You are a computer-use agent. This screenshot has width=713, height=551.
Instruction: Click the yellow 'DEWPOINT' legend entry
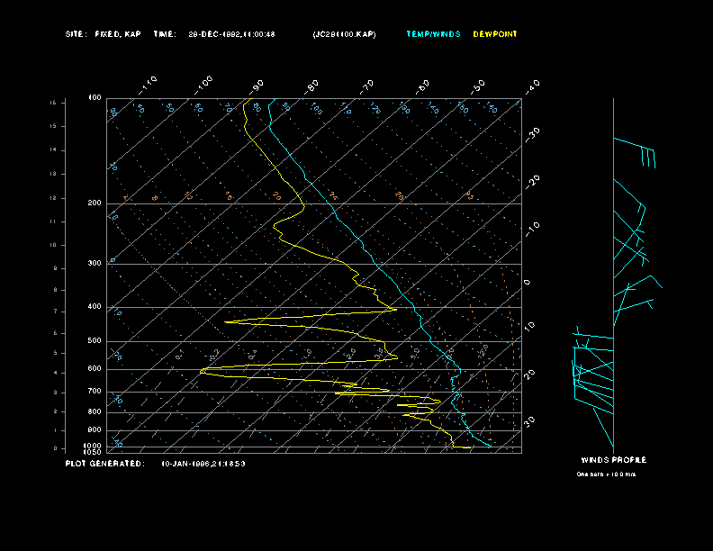coord(495,34)
